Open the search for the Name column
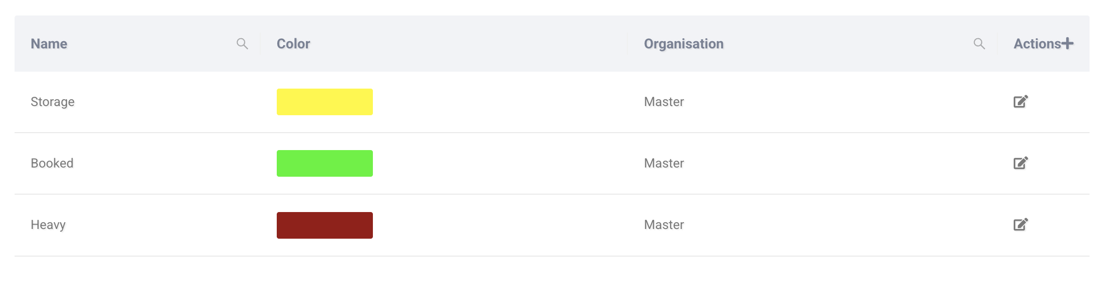The width and height of the screenshot is (1108, 305). [x=241, y=44]
